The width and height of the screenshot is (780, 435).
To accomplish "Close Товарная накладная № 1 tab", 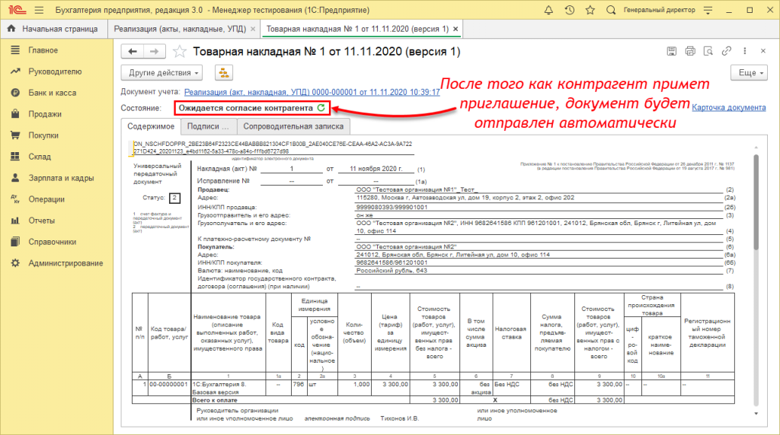I will click(x=456, y=29).
